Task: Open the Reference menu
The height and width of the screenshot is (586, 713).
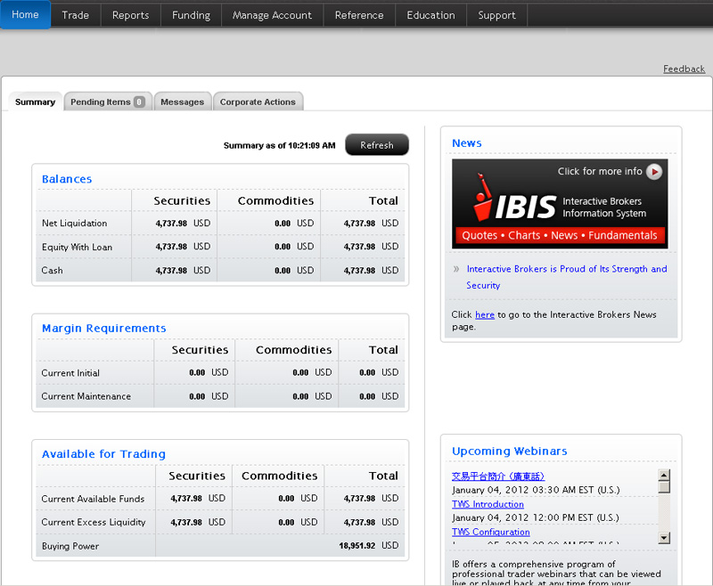Action: point(359,15)
